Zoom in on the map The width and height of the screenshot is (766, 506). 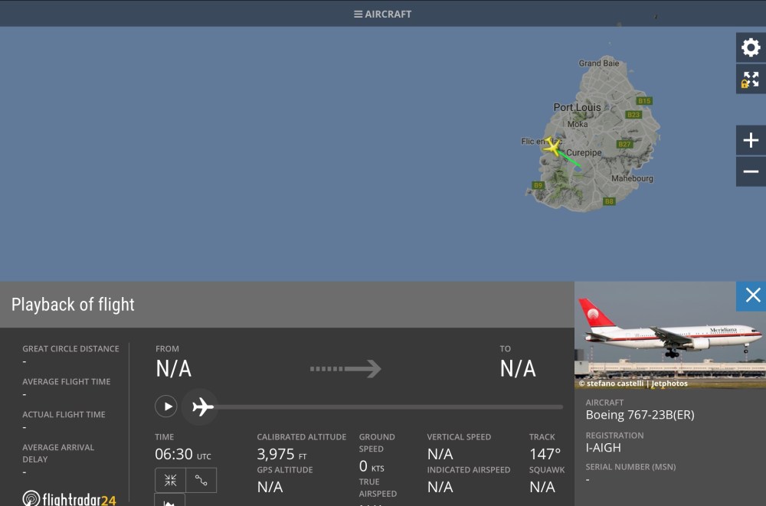[751, 140]
